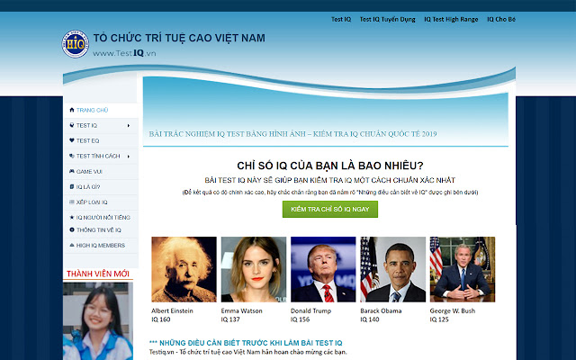Click the IQ 125 value text
Image resolution: width=576 pixels, height=360 pixels.
coord(439,319)
